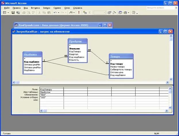Image resolution: width=179 pixels, height=136 pixels.
Task: Click the Database Window icon
Action: pos(120,12)
